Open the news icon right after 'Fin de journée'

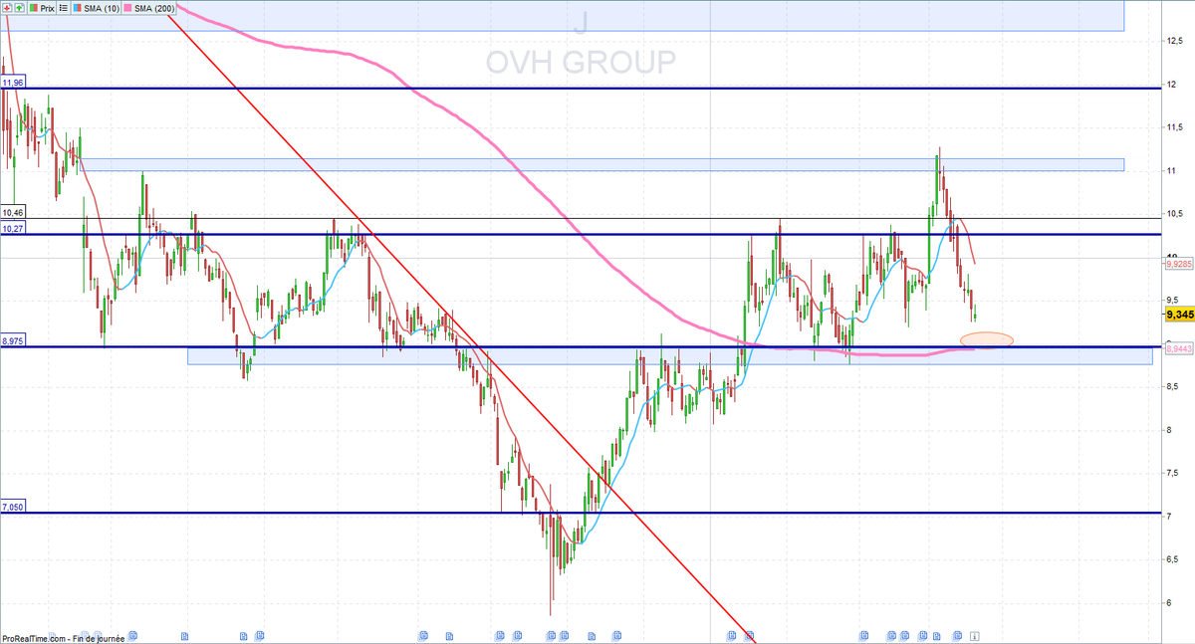coord(132,634)
